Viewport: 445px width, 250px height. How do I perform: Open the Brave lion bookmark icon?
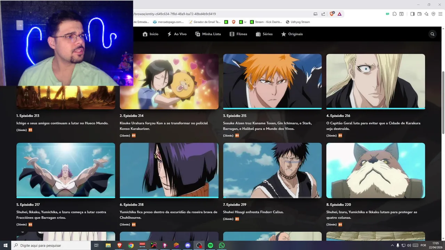point(234,22)
